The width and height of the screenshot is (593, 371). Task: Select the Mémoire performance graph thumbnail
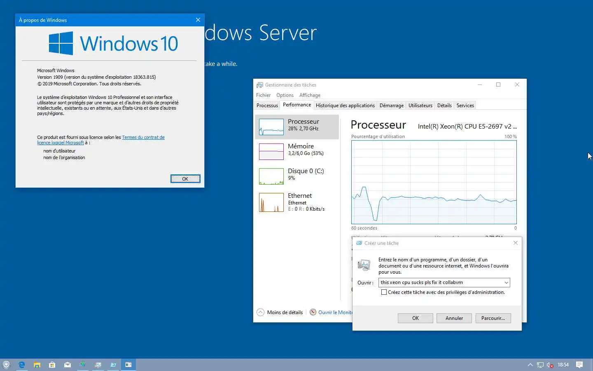[x=271, y=152]
